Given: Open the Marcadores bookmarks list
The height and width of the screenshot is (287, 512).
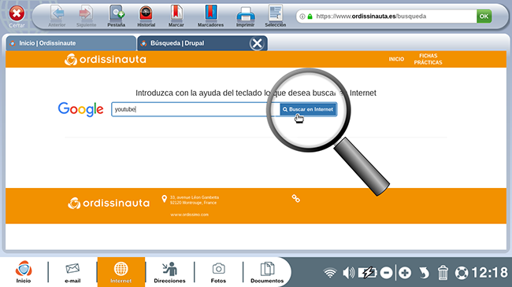Looking at the screenshot, I should click(210, 16).
